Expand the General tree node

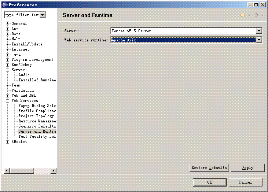tap(7, 23)
